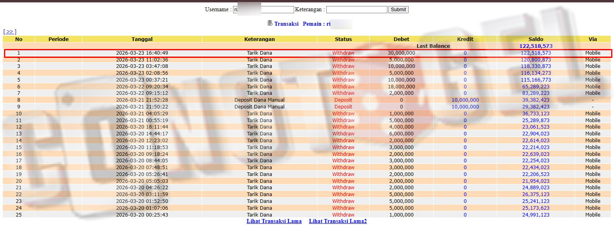Screen dimensions: 614x227
Task: Click the Debet column header
Action: pos(401,39)
